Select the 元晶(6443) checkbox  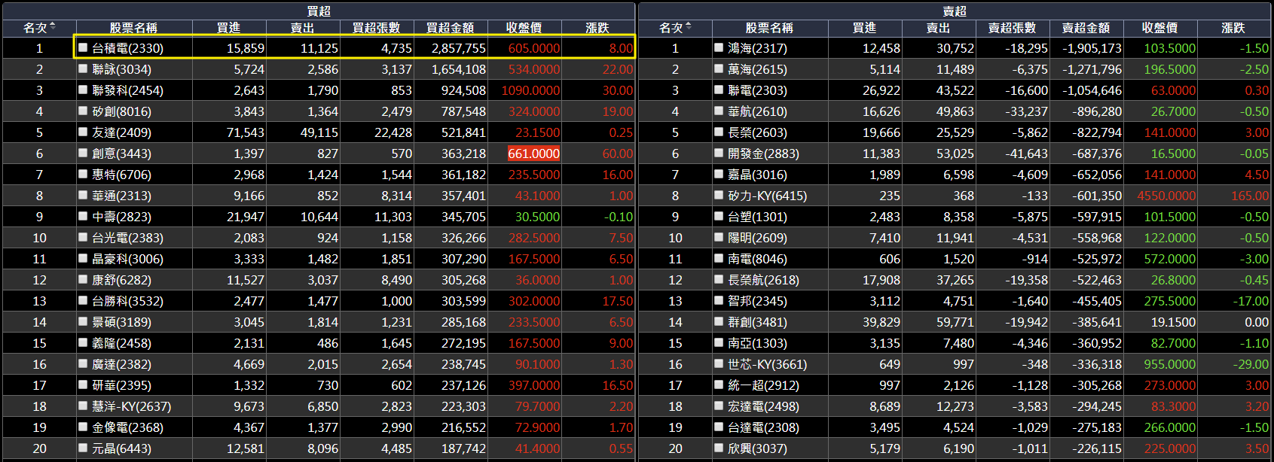pyautogui.click(x=83, y=448)
